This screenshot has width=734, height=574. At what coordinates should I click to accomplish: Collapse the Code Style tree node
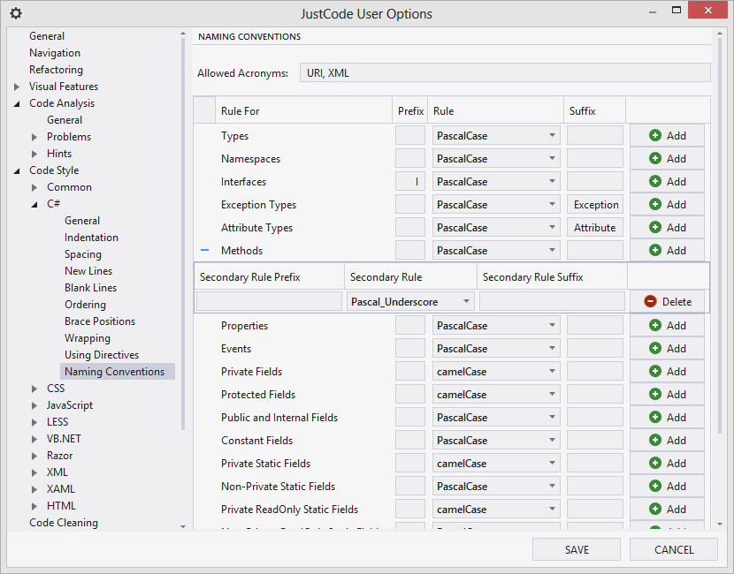coord(17,171)
